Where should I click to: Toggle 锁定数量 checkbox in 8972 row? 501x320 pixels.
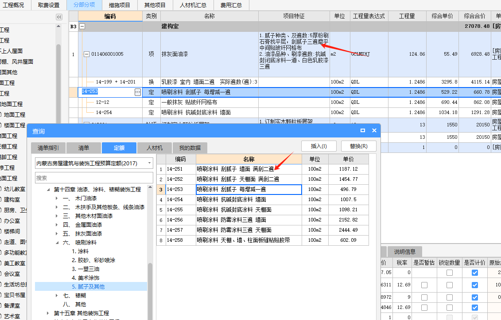450,297
